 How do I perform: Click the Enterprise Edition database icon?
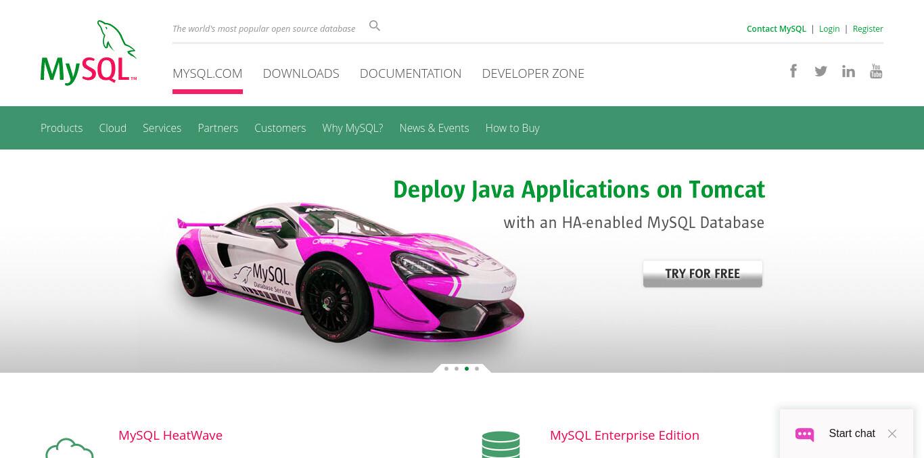pos(501,444)
